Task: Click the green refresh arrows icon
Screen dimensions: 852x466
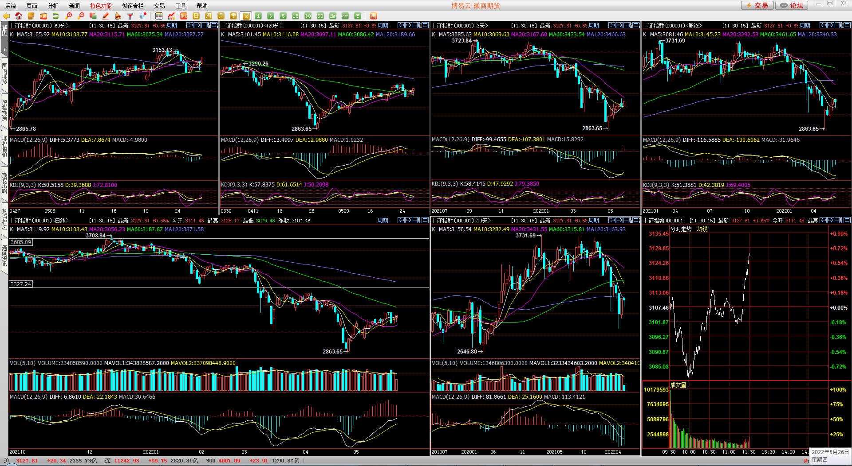Action: (x=56, y=16)
